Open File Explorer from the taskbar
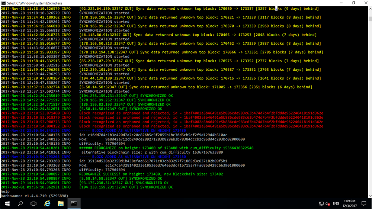The height and width of the screenshot is (209, 372). [61, 203]
